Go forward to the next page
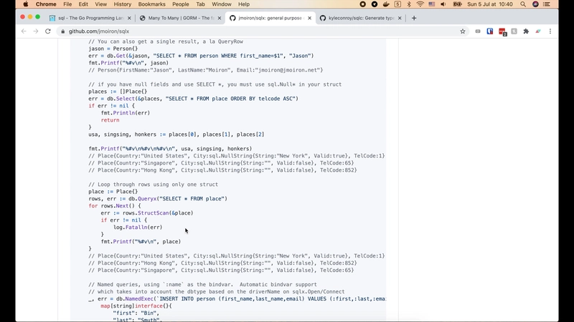 tap(36, 31)
